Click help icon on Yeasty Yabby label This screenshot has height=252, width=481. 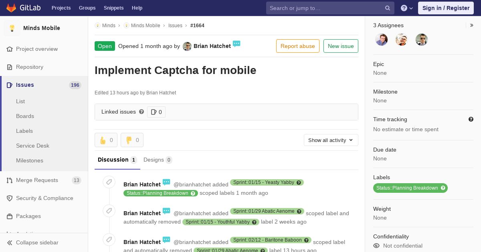tap(299, 182)
